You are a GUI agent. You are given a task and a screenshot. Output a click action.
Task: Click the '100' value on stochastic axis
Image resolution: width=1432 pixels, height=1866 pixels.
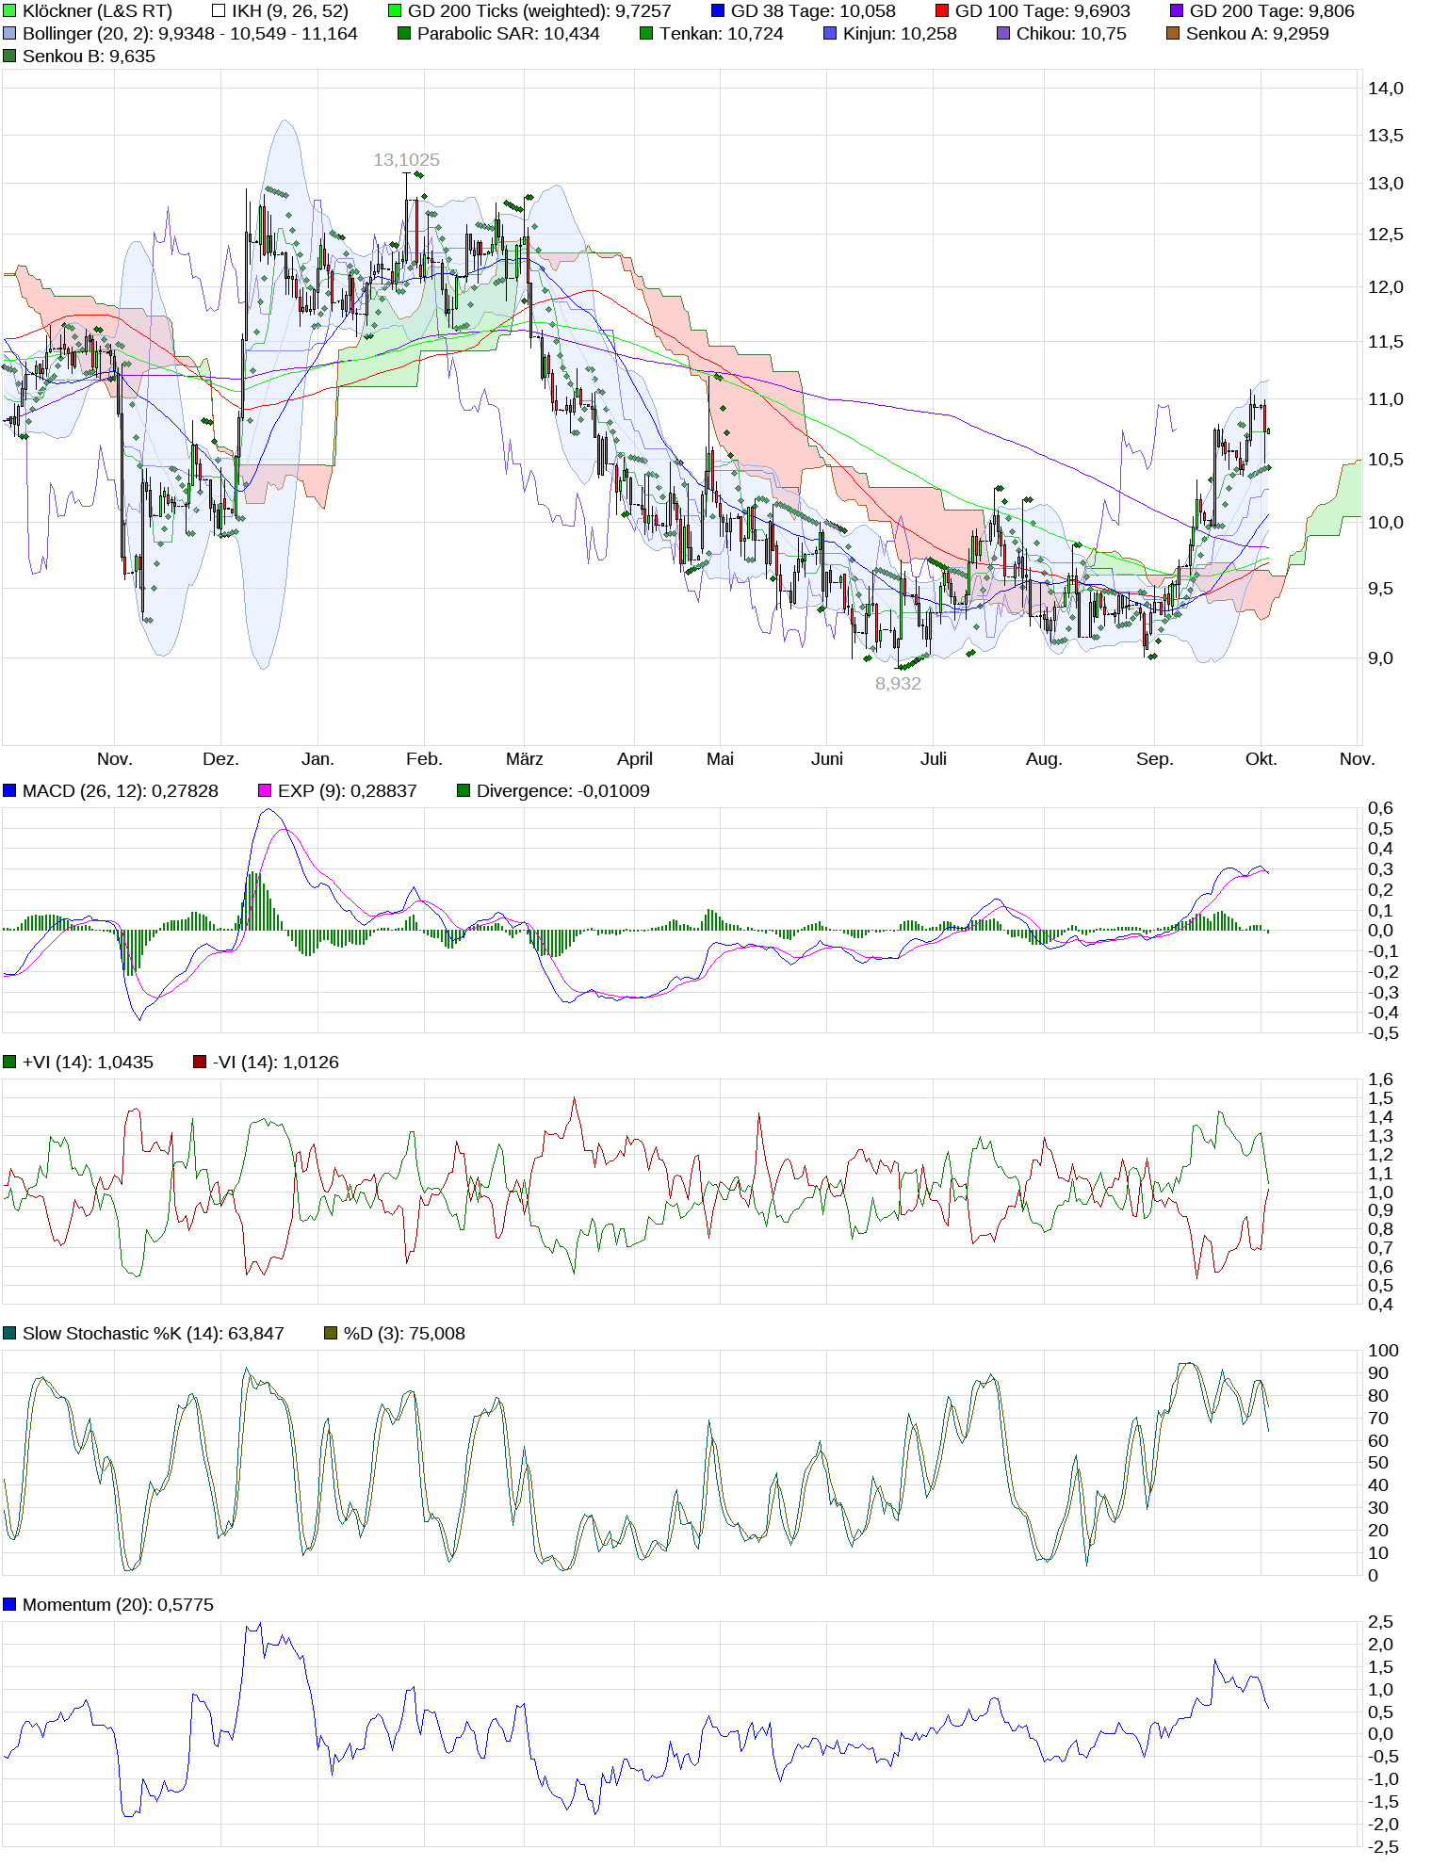tap(1383, 1351)
